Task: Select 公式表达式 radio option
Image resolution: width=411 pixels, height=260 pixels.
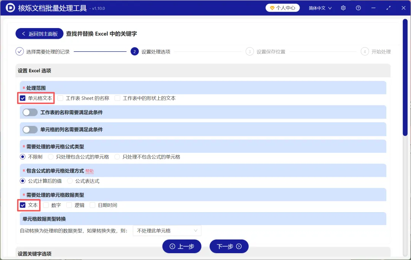Action: point(70,181)
